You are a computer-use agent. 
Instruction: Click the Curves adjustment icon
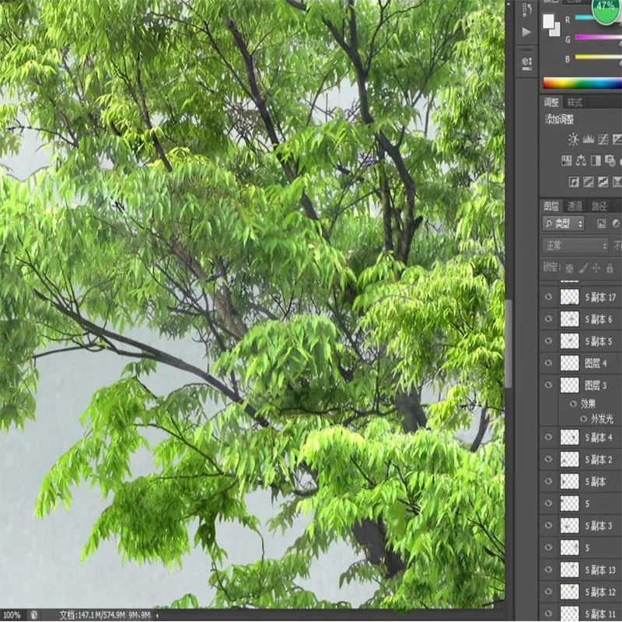(603, 140)
